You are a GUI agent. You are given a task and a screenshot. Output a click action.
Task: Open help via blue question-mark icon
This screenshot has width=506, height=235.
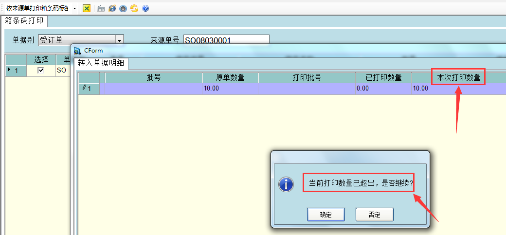145,9
